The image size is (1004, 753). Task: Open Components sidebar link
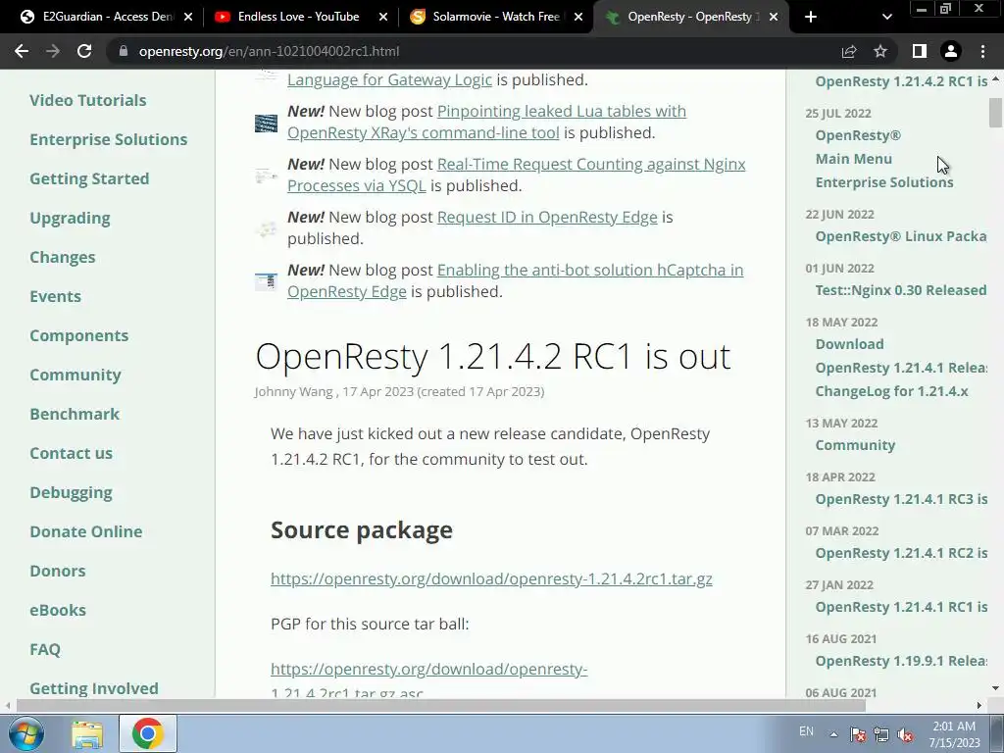(x=78, y=335)
